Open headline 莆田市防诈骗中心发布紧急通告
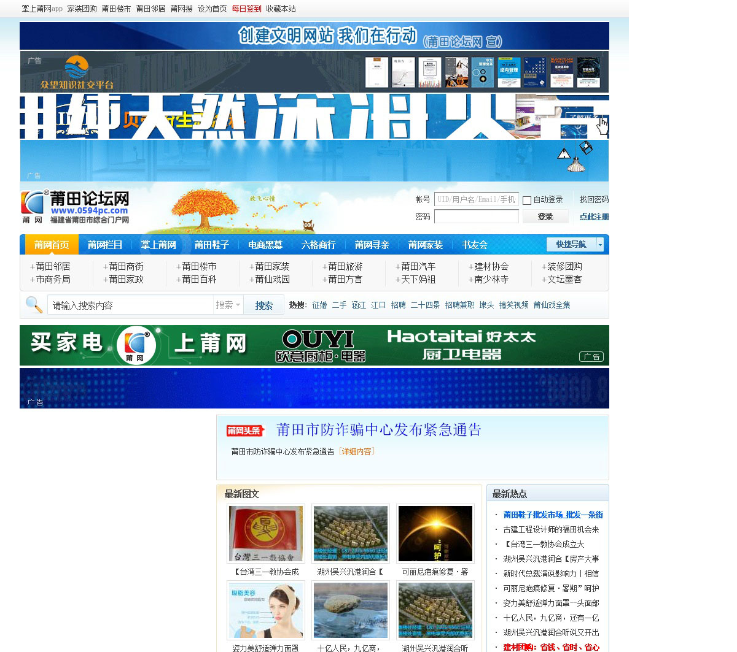Viewport: 737px width, 652px height. [x=378, y=430]
